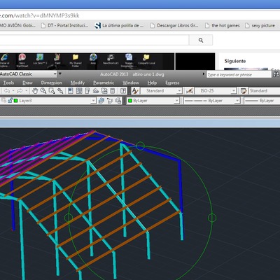This screenshot has height=280, width=280.
Task: Open the Standard table style dropdown
Action: click(x=265, y=91)
